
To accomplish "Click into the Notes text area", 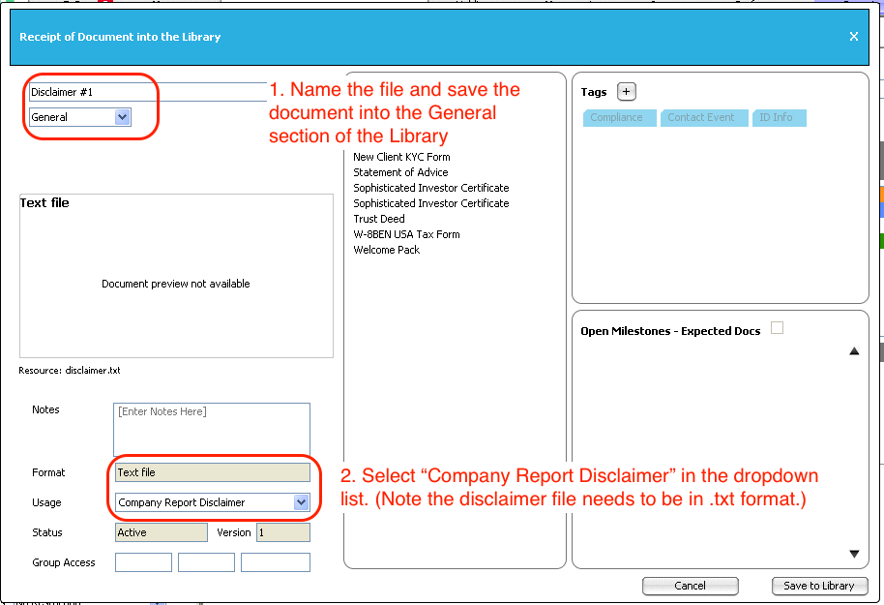I will (x=211, y=429).
